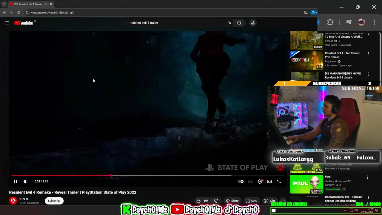Open notification bell in system tray
The width and height of the screenshot is (382, 215).
377,210
